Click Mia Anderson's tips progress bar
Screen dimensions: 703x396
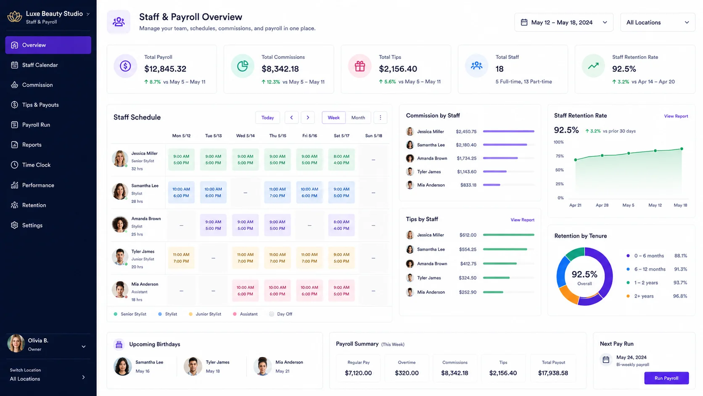point(509,292)
